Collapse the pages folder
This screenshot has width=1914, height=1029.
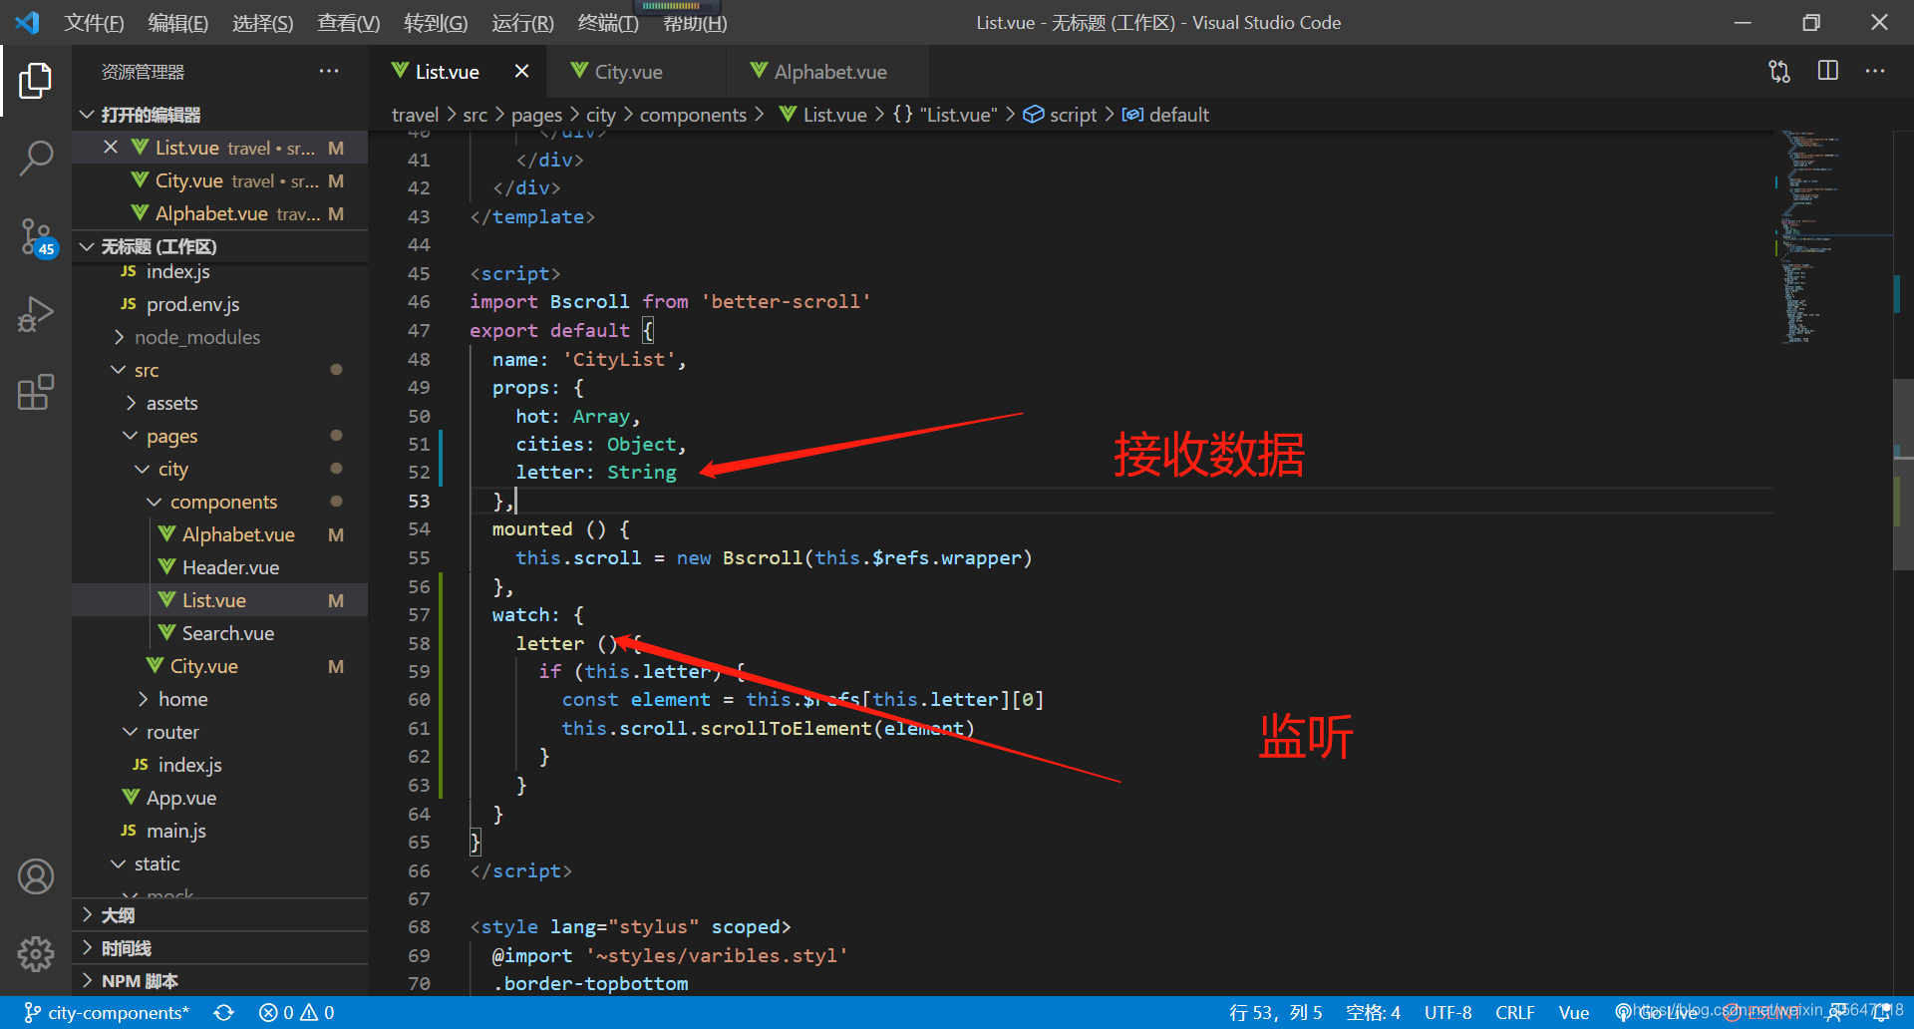point(171,436)
